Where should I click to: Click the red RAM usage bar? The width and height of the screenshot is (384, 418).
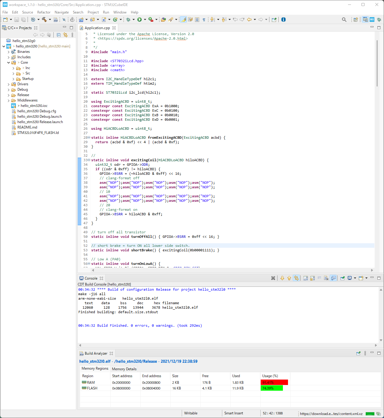click(274, 383)
